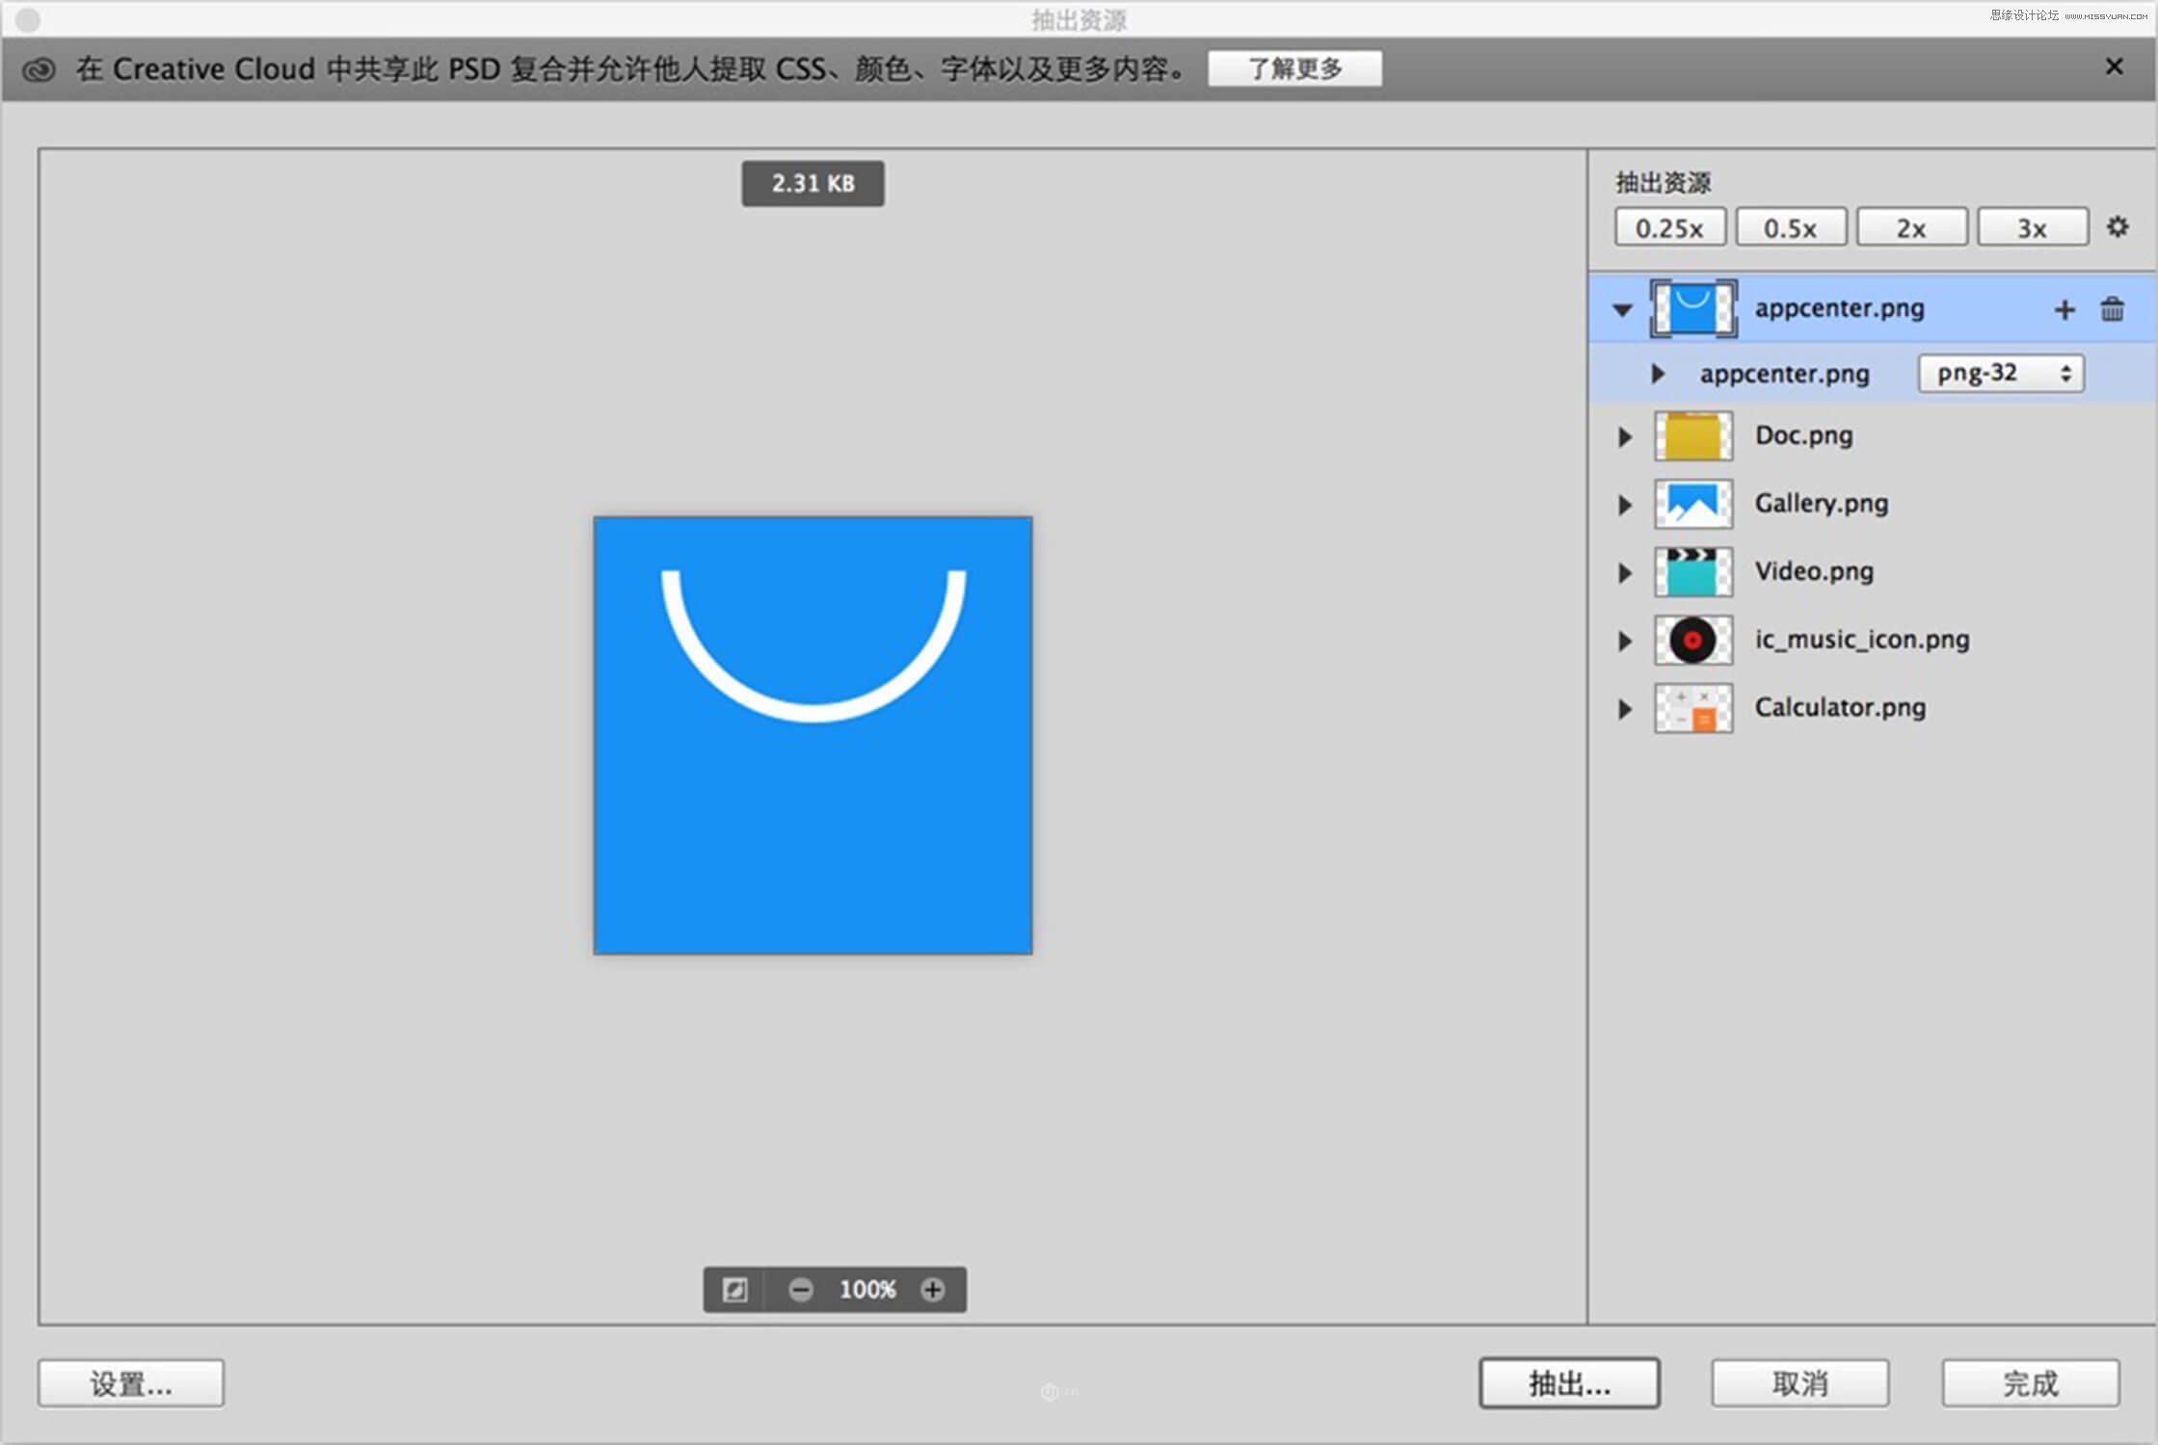Viewport: 2158px width, 1445px height.
Task: Add new asset with plus icon
Action: 2064,309
